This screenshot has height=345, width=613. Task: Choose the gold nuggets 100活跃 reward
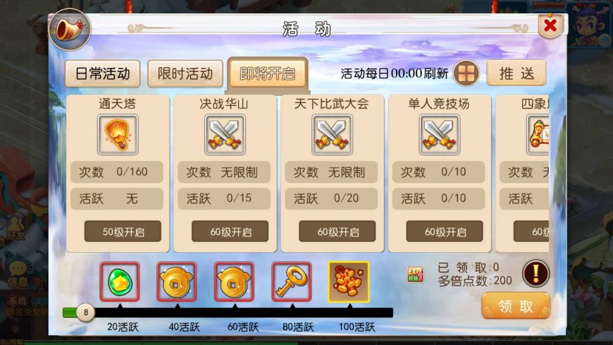point(349,282)
